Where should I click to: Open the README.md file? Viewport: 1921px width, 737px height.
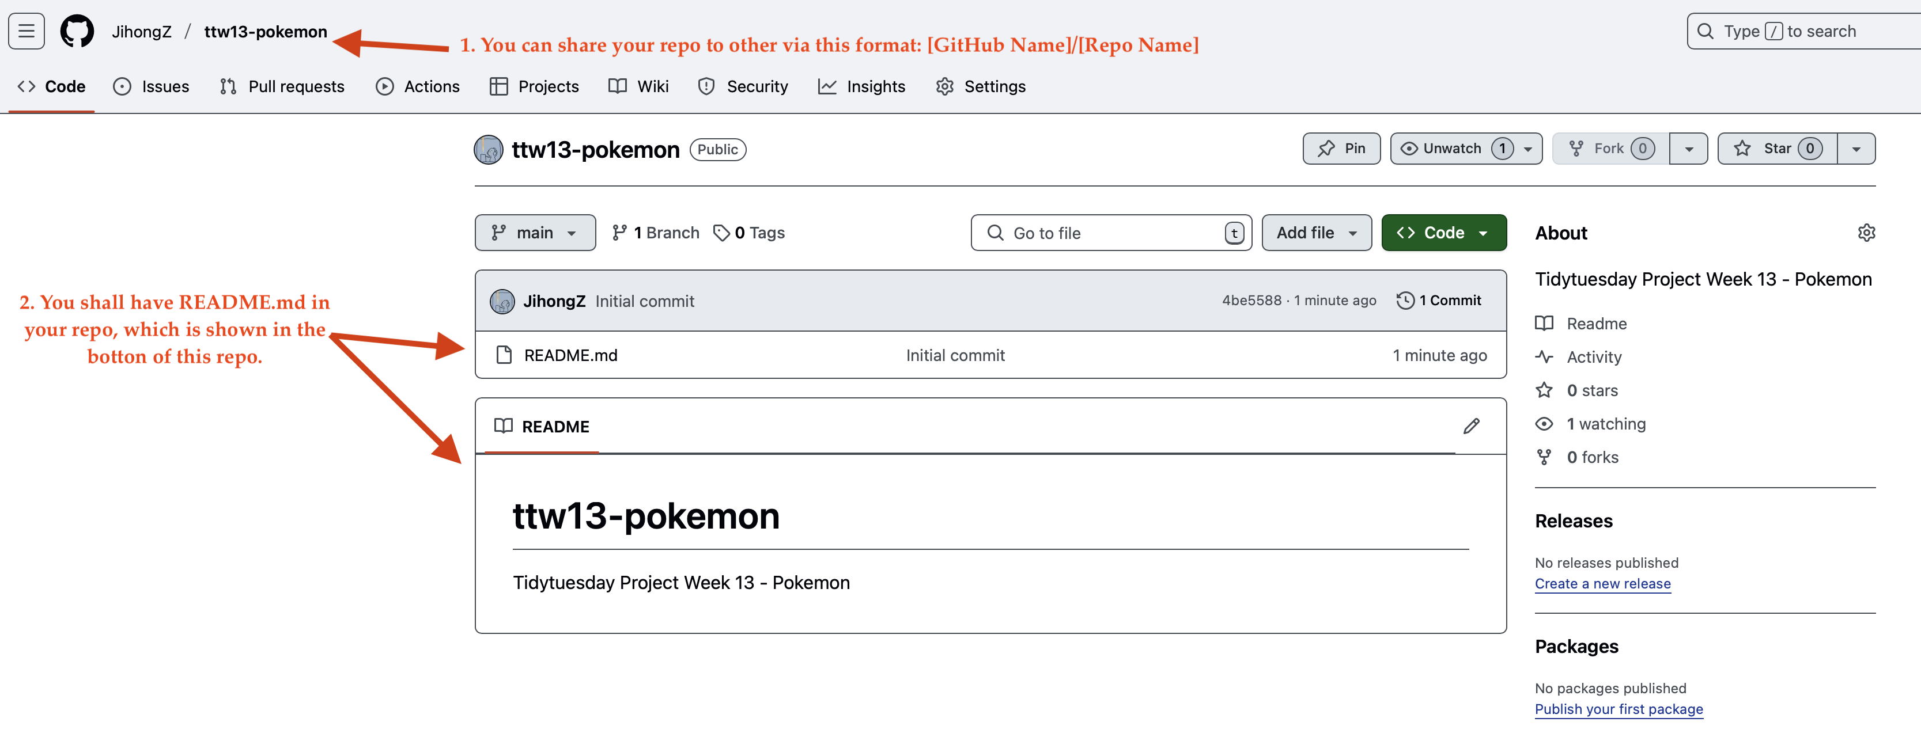[570, 355]
